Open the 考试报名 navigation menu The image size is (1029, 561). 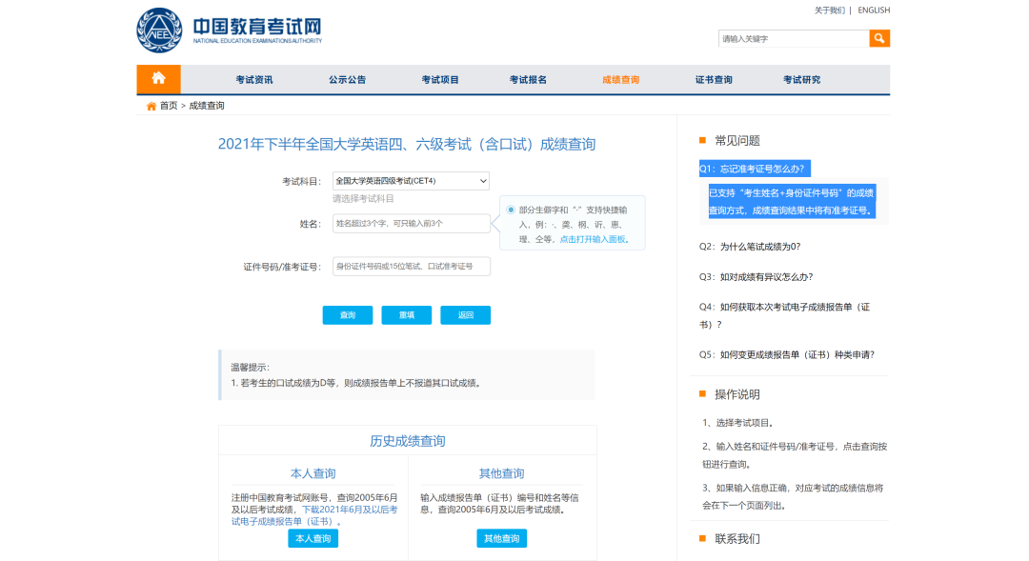[x=528, y=80]
